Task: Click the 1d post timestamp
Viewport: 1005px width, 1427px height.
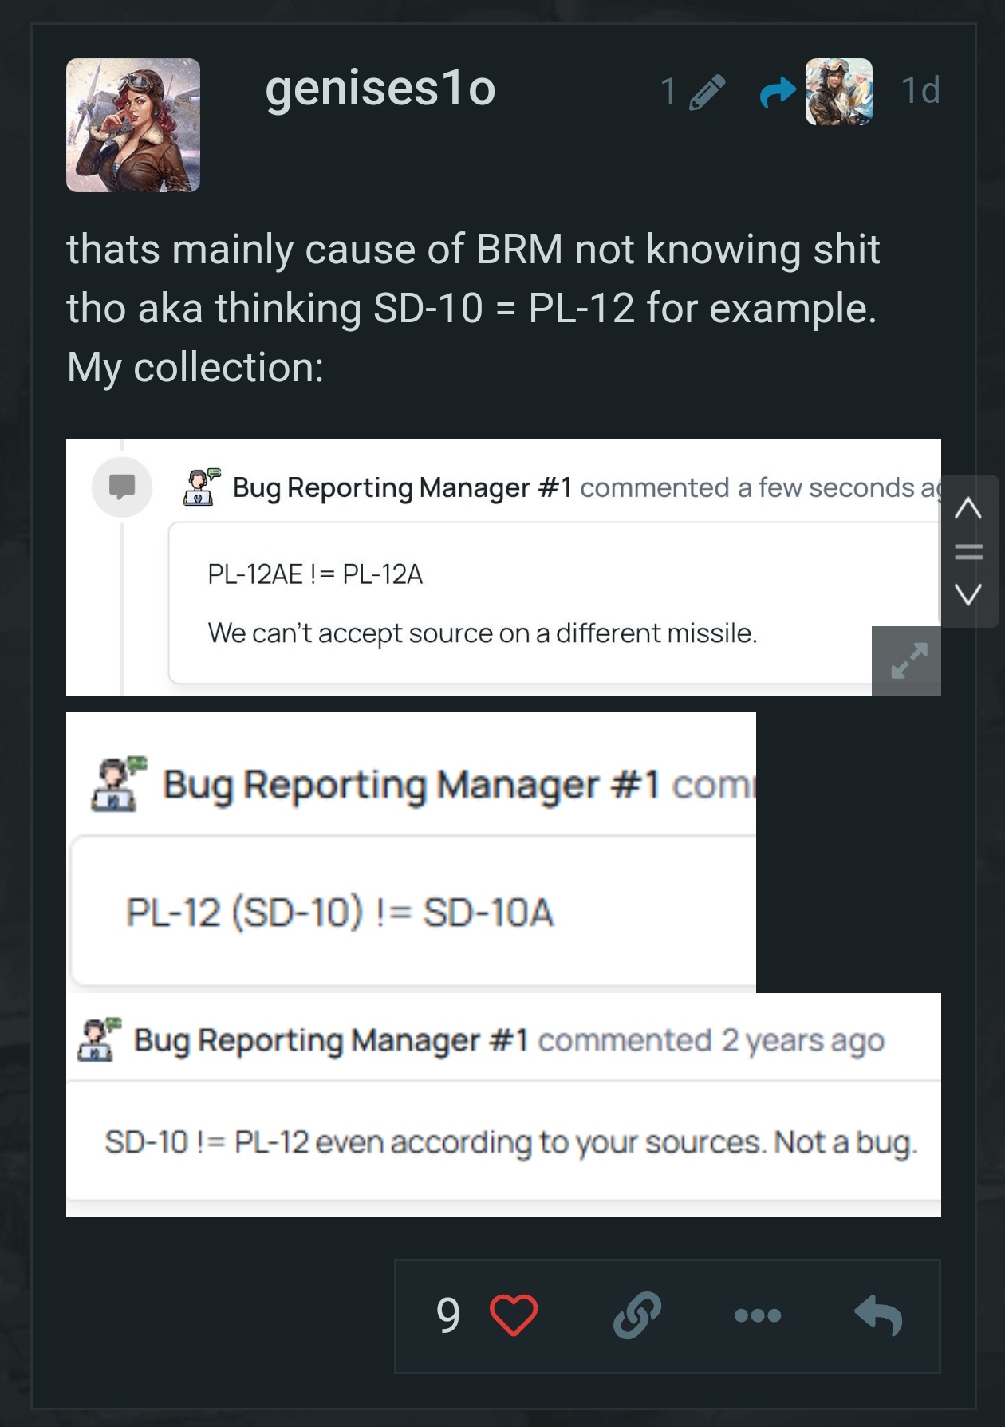Action: coord(920,90)
